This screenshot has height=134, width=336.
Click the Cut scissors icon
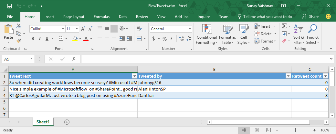pos(19,26)
